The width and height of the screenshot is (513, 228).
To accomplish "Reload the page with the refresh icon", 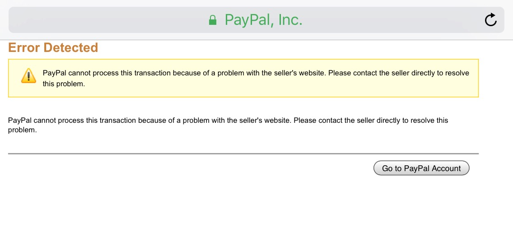I will click(x=490, y=20).
